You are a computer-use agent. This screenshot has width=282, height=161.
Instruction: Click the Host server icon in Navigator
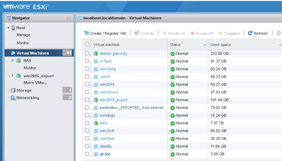click(x=13, y=28)
